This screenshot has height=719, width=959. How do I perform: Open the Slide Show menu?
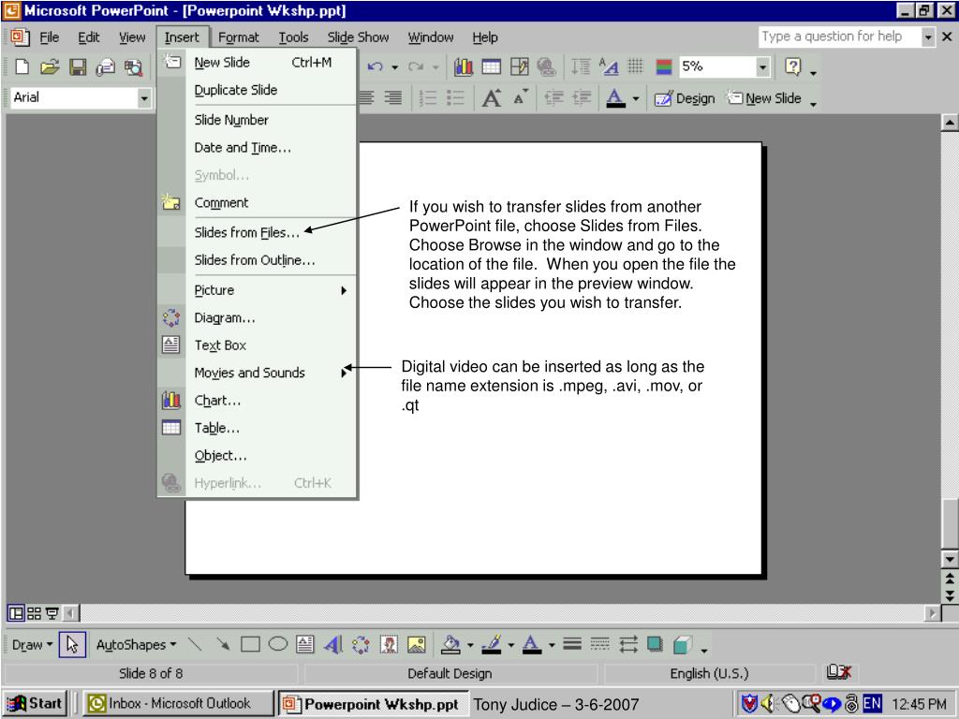(358, 37)
